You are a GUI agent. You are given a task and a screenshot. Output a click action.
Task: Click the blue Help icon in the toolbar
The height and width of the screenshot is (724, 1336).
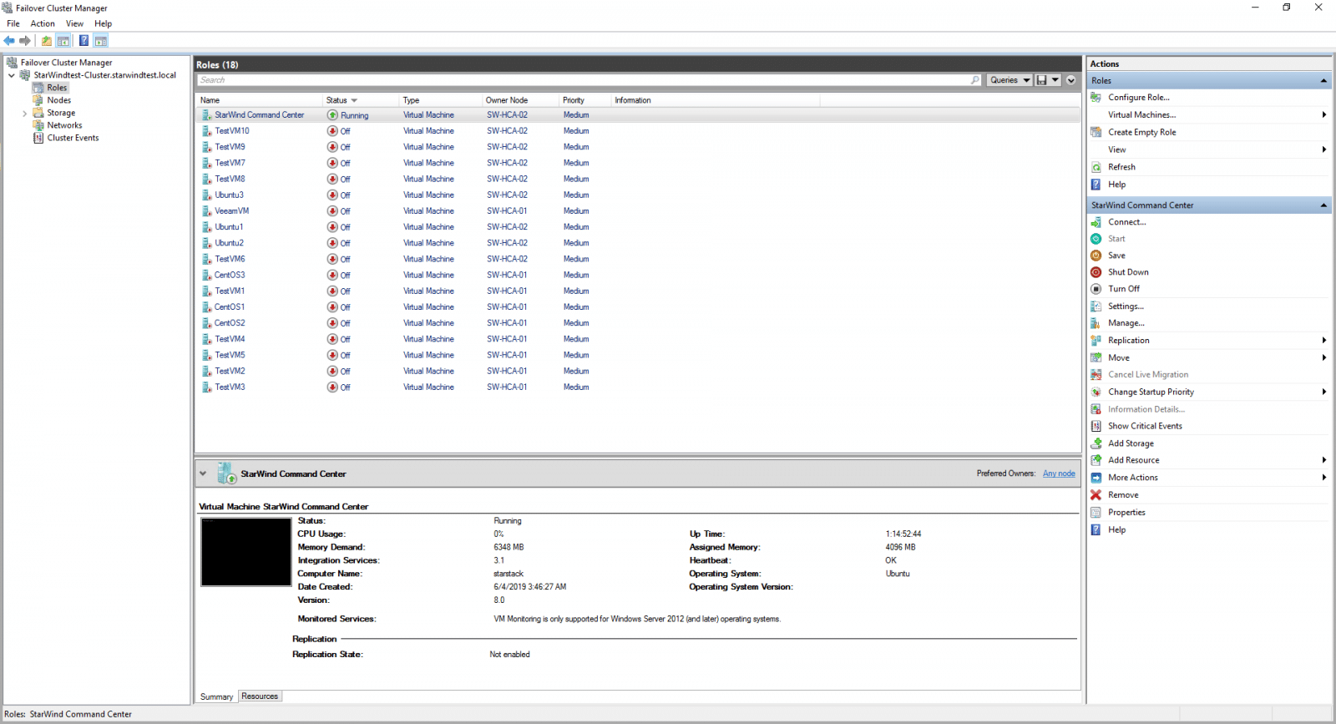point(83,40)
